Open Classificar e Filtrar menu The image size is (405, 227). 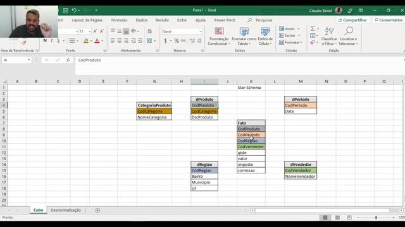click(329, 37)
